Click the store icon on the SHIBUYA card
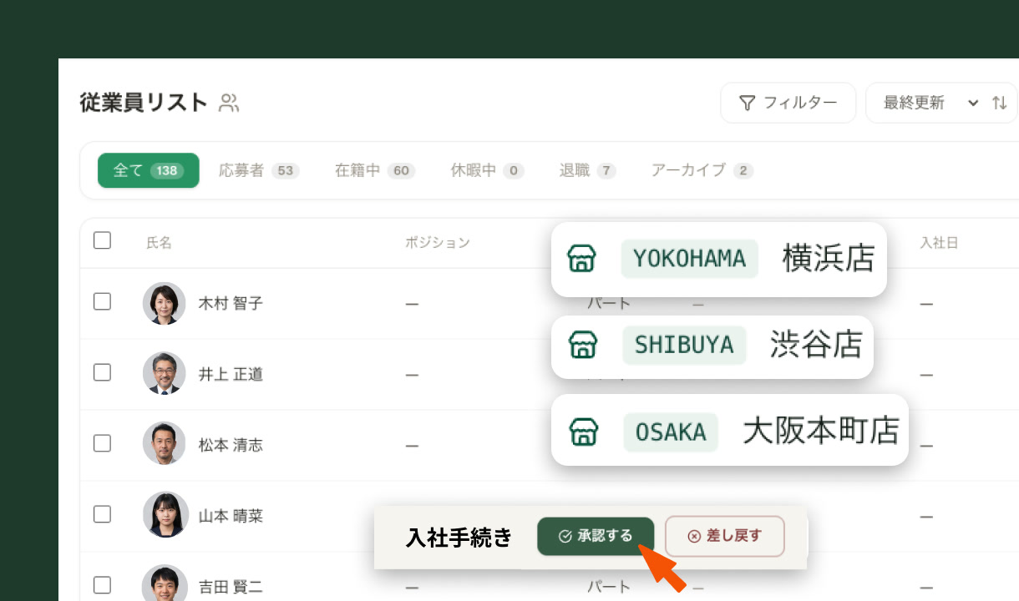 (582, 345)
